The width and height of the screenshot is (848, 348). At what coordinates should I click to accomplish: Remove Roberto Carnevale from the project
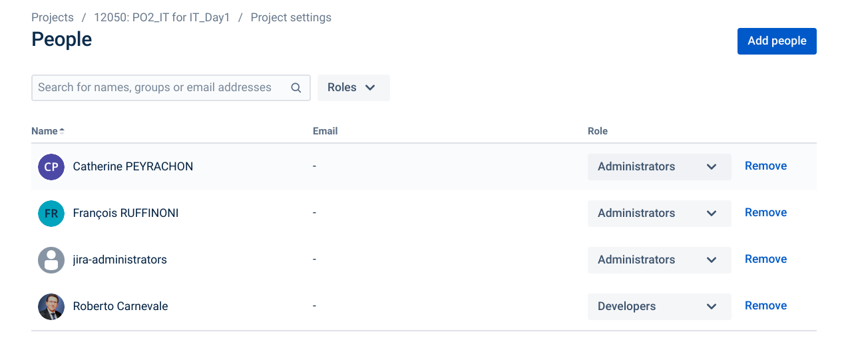tap(765, 306)
